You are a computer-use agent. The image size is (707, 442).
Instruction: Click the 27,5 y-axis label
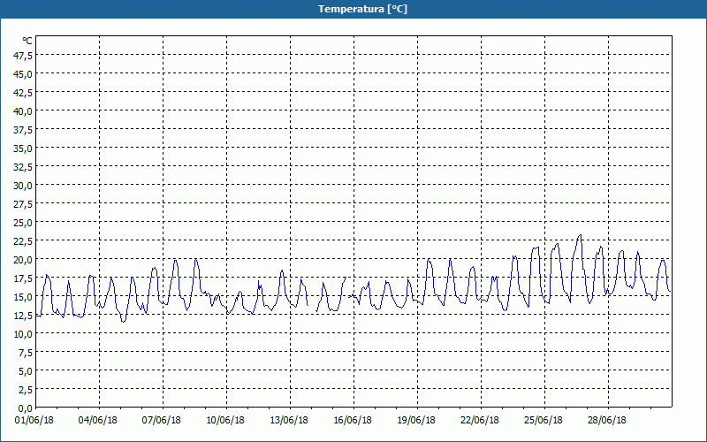point(23,204)
